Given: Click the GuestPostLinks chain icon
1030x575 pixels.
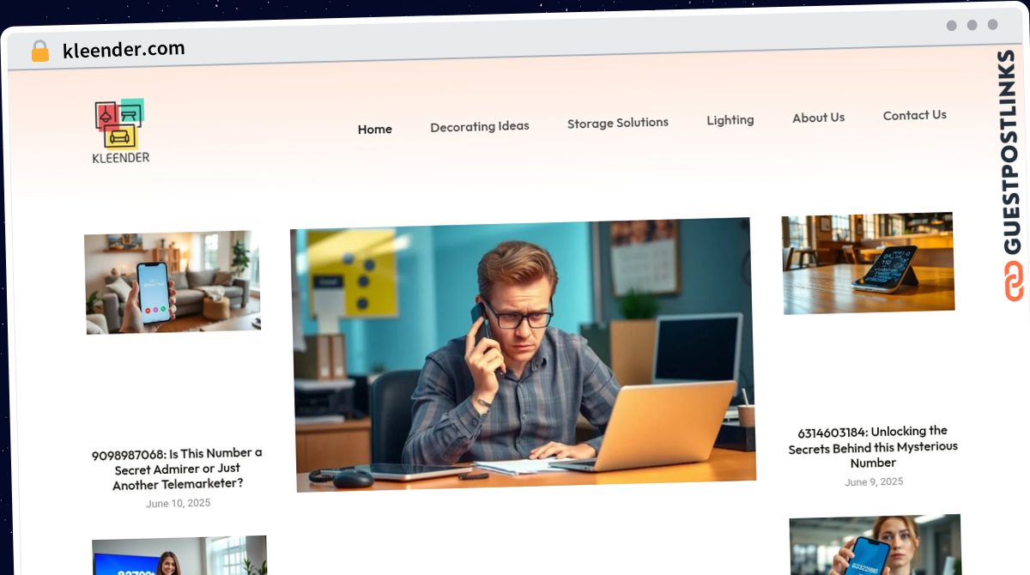Looking at the screenshot, I should [x=1015, y=281].
